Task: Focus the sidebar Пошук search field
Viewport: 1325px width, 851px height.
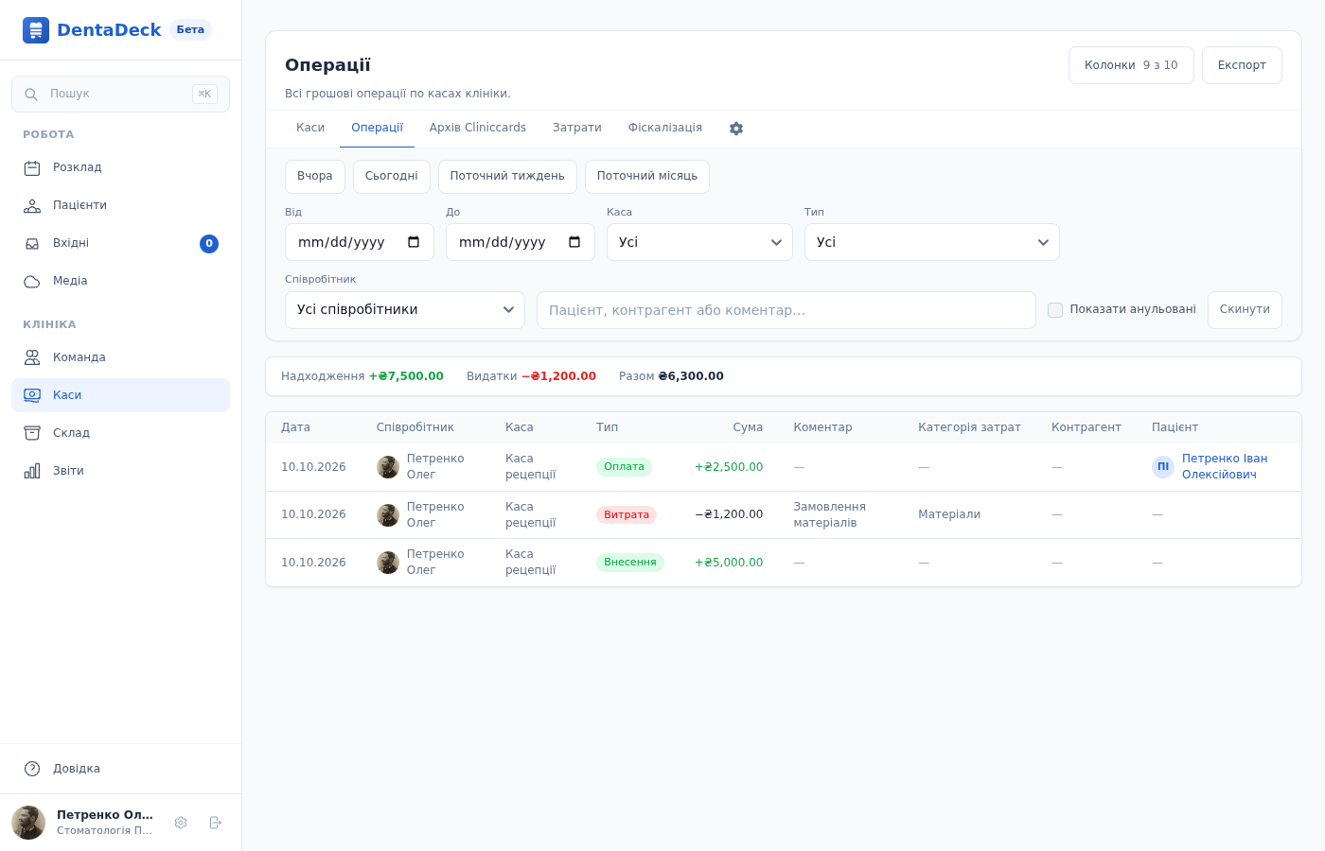Action: [120, 95]
